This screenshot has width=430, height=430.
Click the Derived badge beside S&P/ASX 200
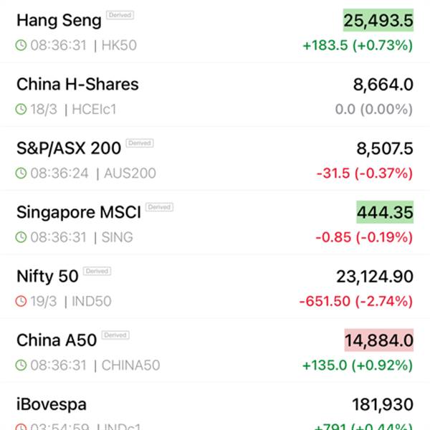140,143
